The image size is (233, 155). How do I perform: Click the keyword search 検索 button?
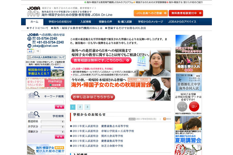tap(60, 107)
